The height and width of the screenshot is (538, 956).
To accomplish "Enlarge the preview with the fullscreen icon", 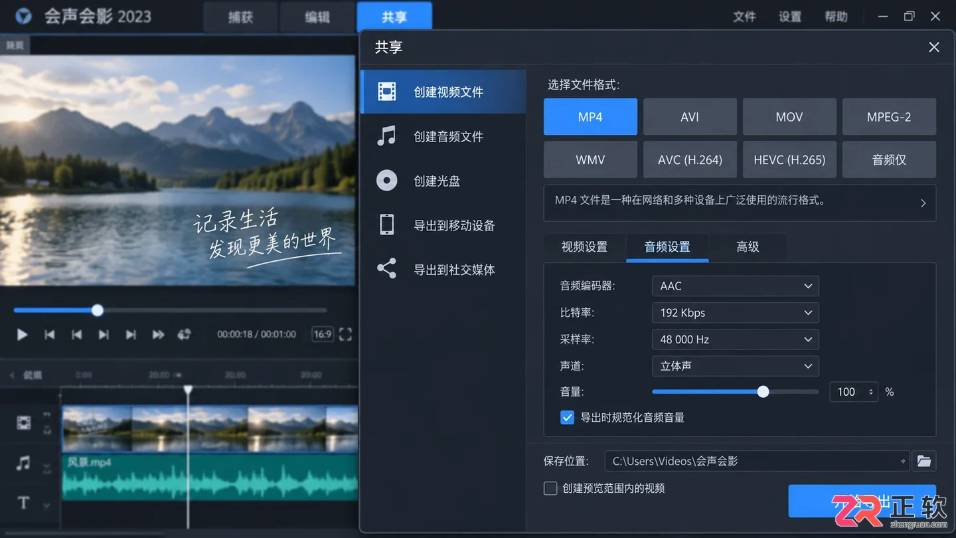I will (x=345, y=334).
